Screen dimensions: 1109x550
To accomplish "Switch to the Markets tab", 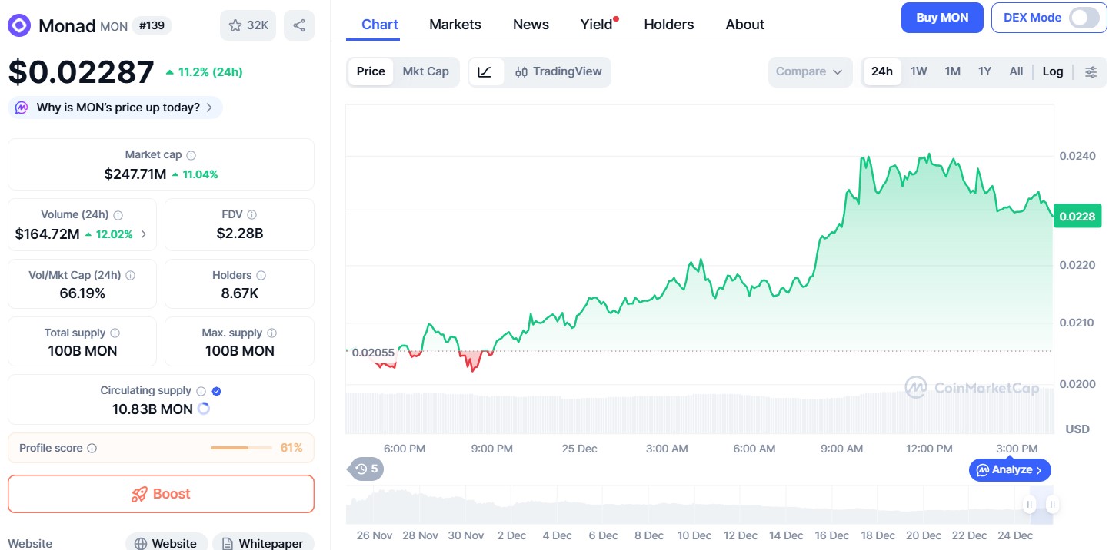I will (x=455, y=24).
